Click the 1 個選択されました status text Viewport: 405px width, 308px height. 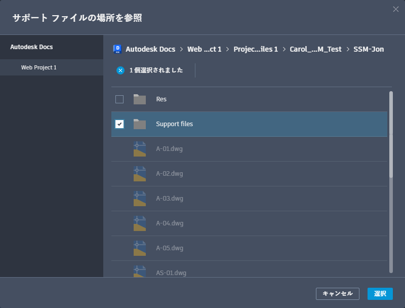coord(156,70)
